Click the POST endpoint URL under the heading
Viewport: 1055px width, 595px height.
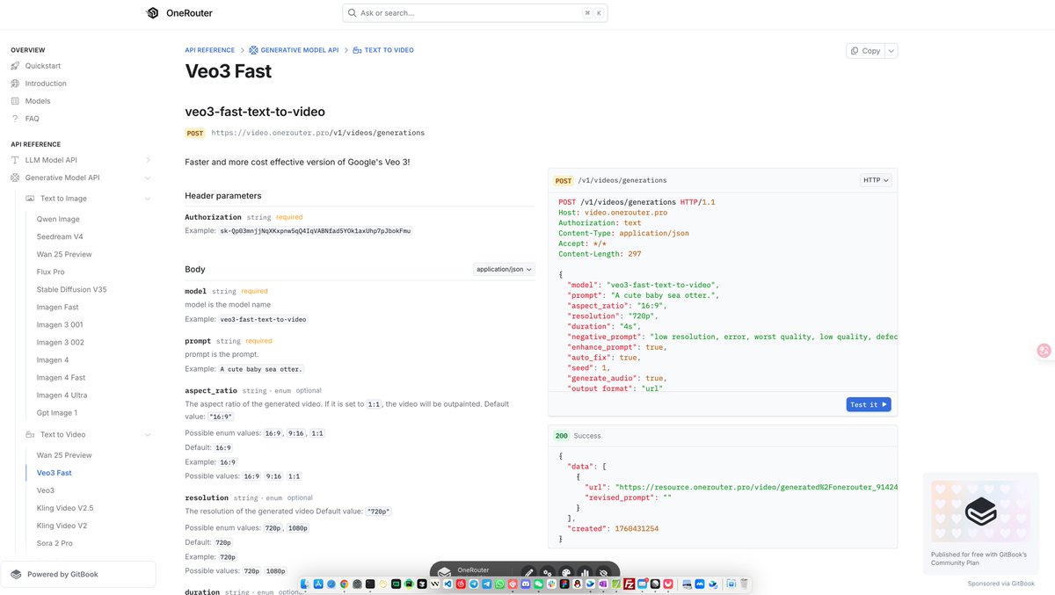[318, 133]
